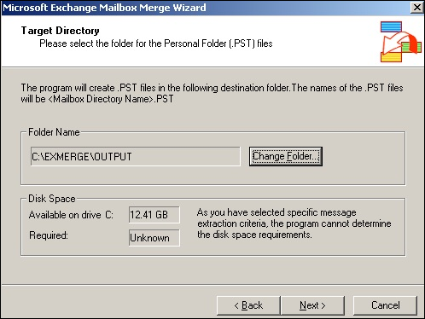Click the mailbox merge wizard logo icon
This screenshot has width=425, height=319.
(401, 42)
